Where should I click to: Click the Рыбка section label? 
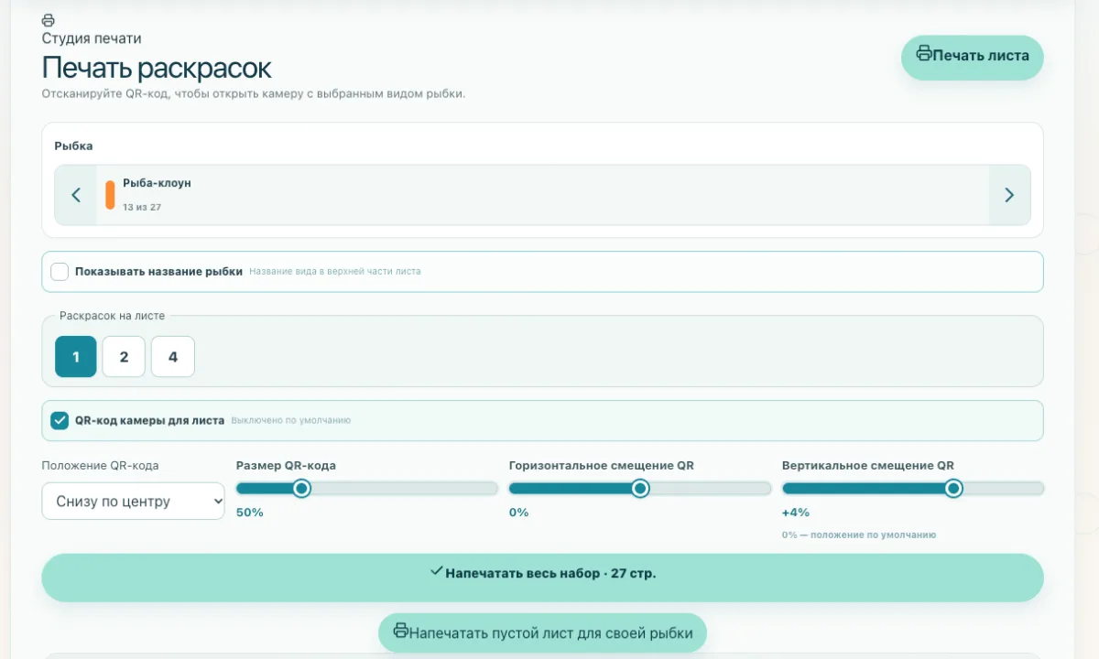[73, 146]
